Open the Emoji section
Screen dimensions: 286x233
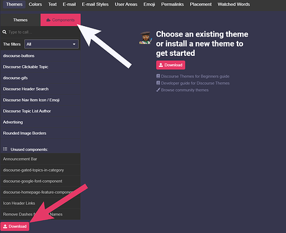[149, 4]
